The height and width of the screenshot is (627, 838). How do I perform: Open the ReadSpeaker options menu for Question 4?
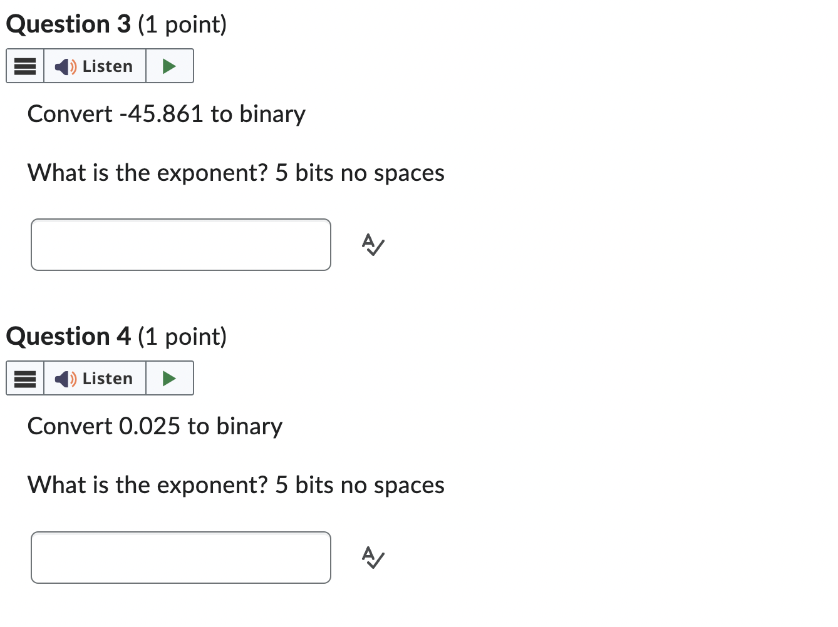point(24,378)
